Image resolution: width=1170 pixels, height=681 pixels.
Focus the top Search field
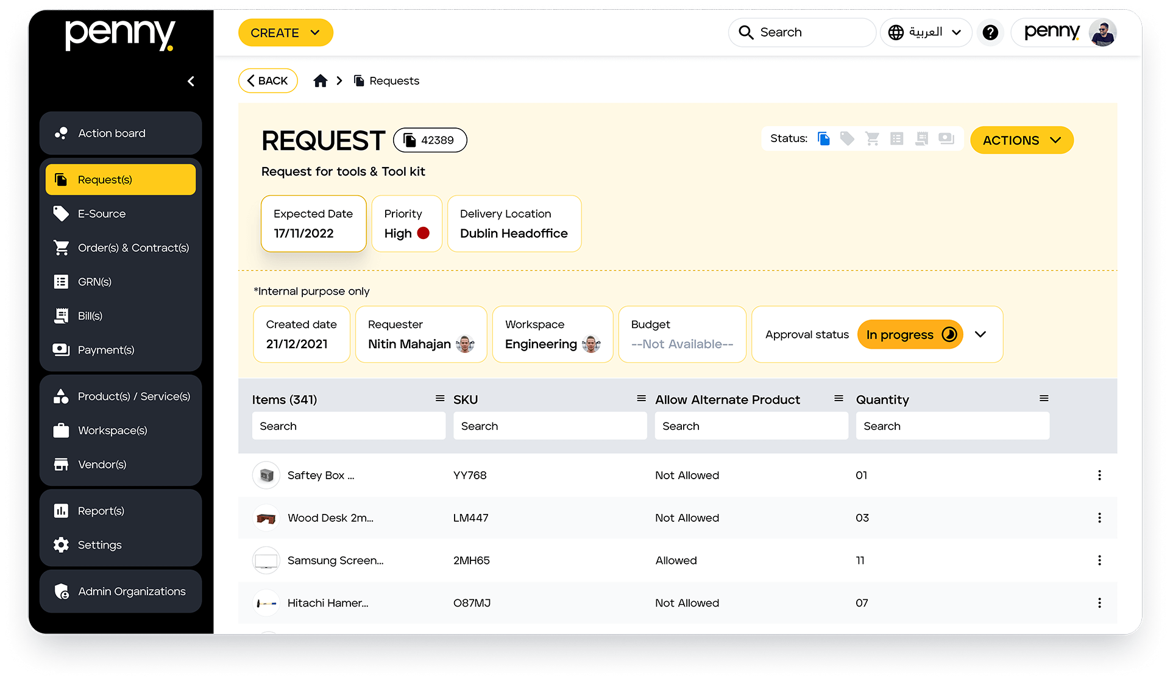coord(802,32)
